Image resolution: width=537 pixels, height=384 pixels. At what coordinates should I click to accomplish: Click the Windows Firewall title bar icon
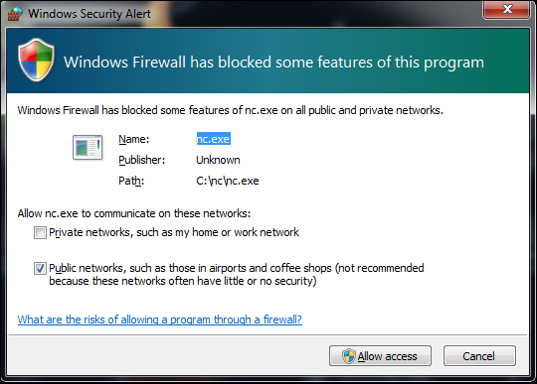[15, 13]
